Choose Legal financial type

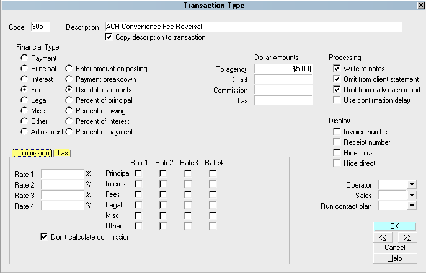[24, 100]
